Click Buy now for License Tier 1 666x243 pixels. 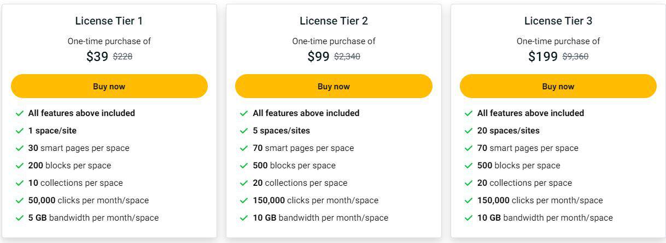click(x=109, y=86)
